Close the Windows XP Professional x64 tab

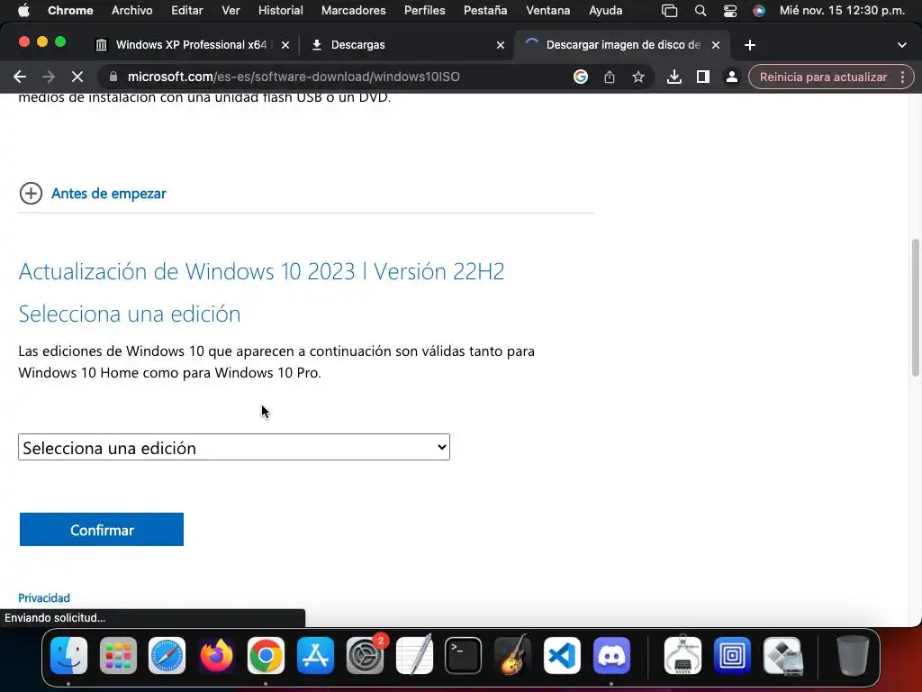[285, 45]
